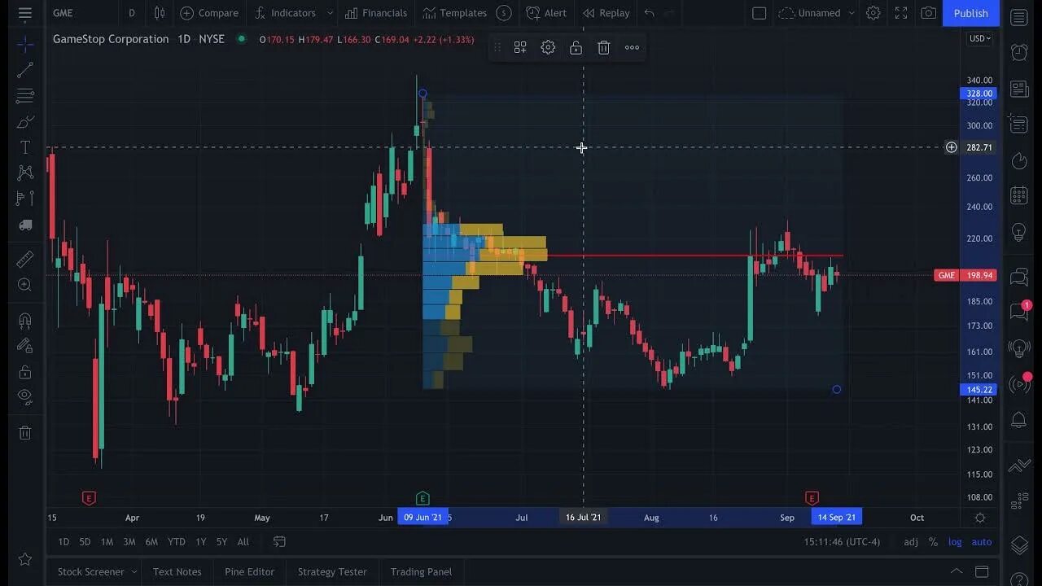Toggle lock all drawing tools
The image size is (1042, 586).
click(x=24, y=372)
